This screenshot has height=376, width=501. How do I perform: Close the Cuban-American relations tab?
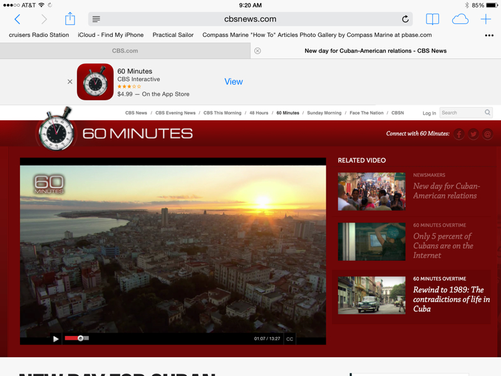[x=257, y=51]
